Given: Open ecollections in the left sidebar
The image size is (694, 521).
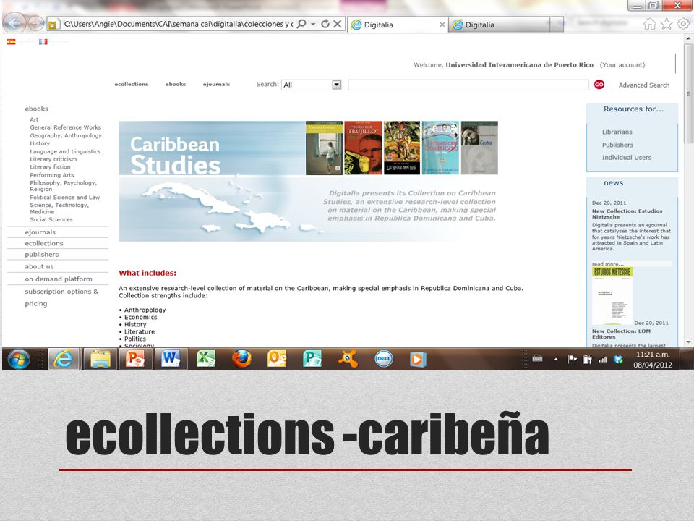Looking at the screenshot, I should tap(44, 243).
